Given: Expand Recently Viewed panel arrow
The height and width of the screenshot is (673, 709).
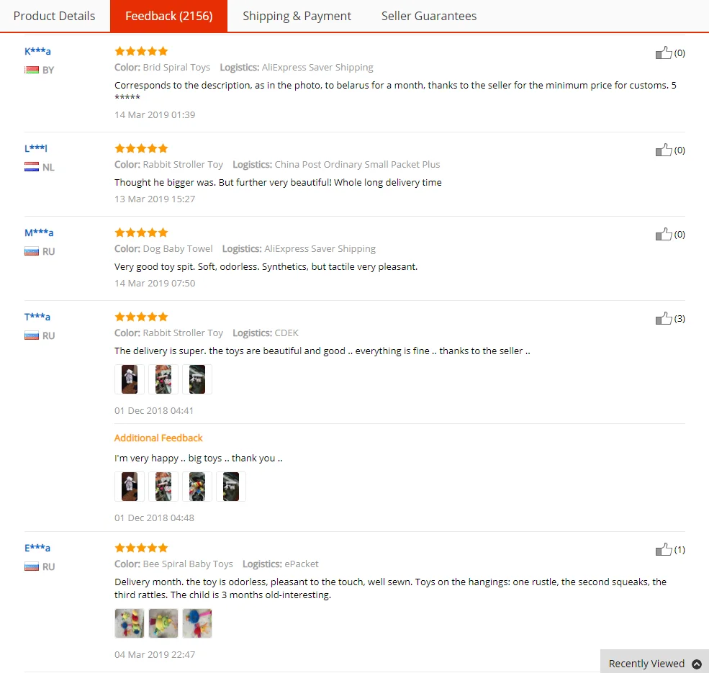Looking at the screenshot, I should click(697, 664).
